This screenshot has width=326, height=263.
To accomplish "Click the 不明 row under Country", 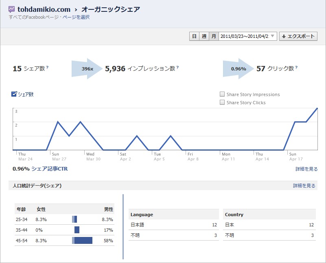I will coord(269,235).
